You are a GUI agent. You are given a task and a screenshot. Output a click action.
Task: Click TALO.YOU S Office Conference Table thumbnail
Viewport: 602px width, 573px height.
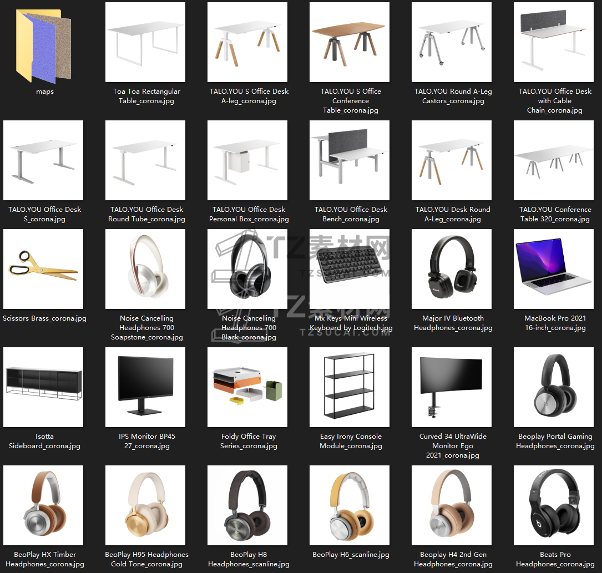pos(350,42)
